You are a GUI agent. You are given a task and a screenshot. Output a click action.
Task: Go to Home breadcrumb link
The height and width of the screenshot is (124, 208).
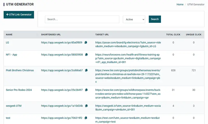(180, 4)
